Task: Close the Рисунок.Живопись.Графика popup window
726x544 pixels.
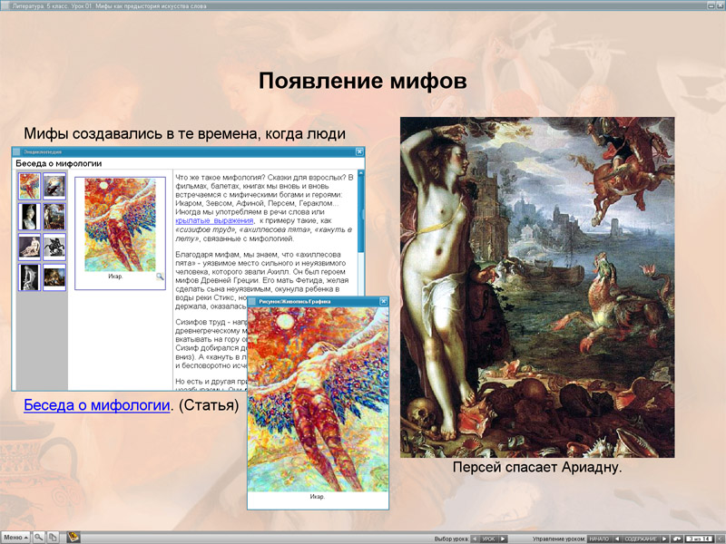Action: click(383, 302)
